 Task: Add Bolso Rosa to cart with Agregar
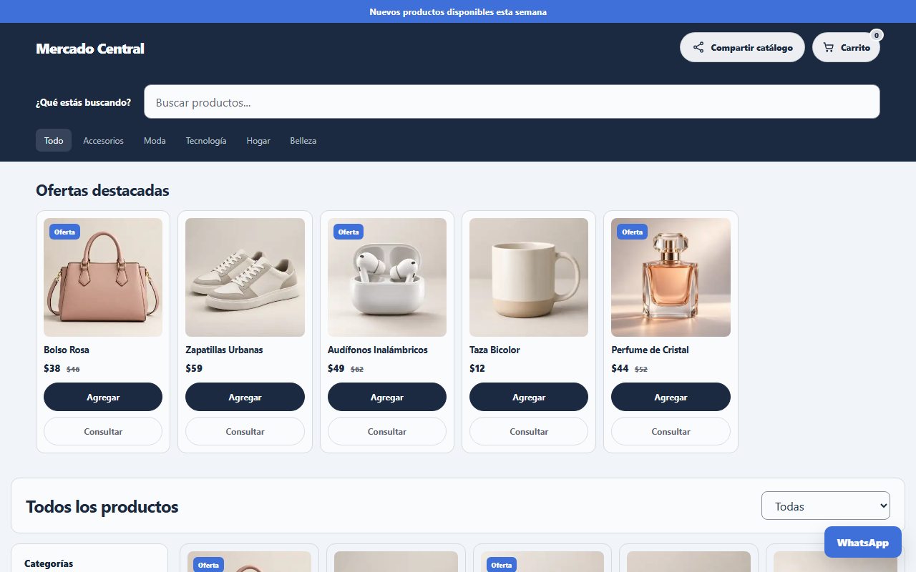click(103, 397)
